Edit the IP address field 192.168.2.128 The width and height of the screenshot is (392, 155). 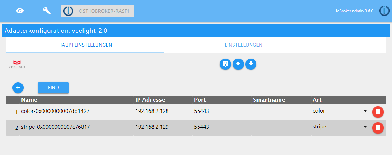[163, 111]
